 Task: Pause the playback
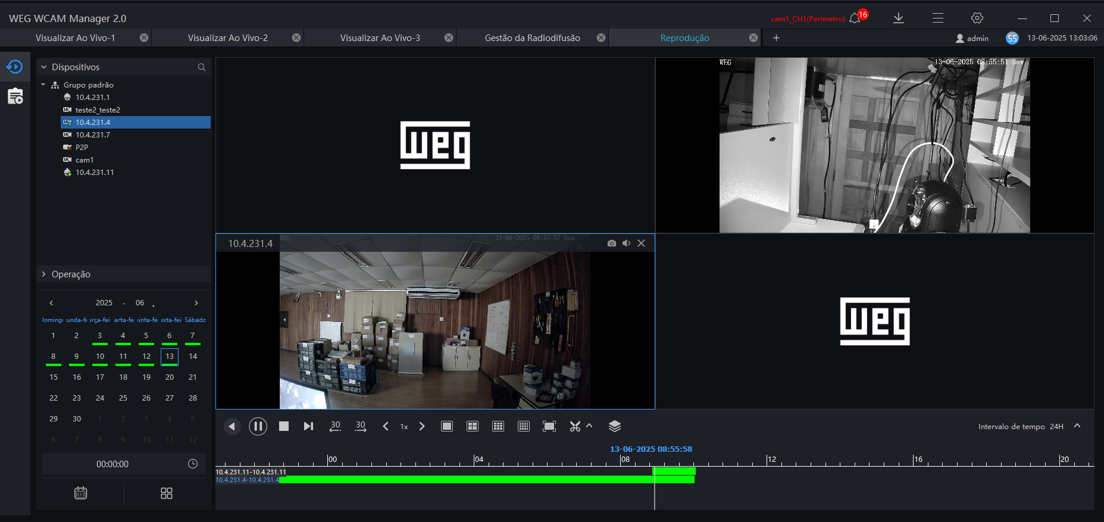click(258, 426)
